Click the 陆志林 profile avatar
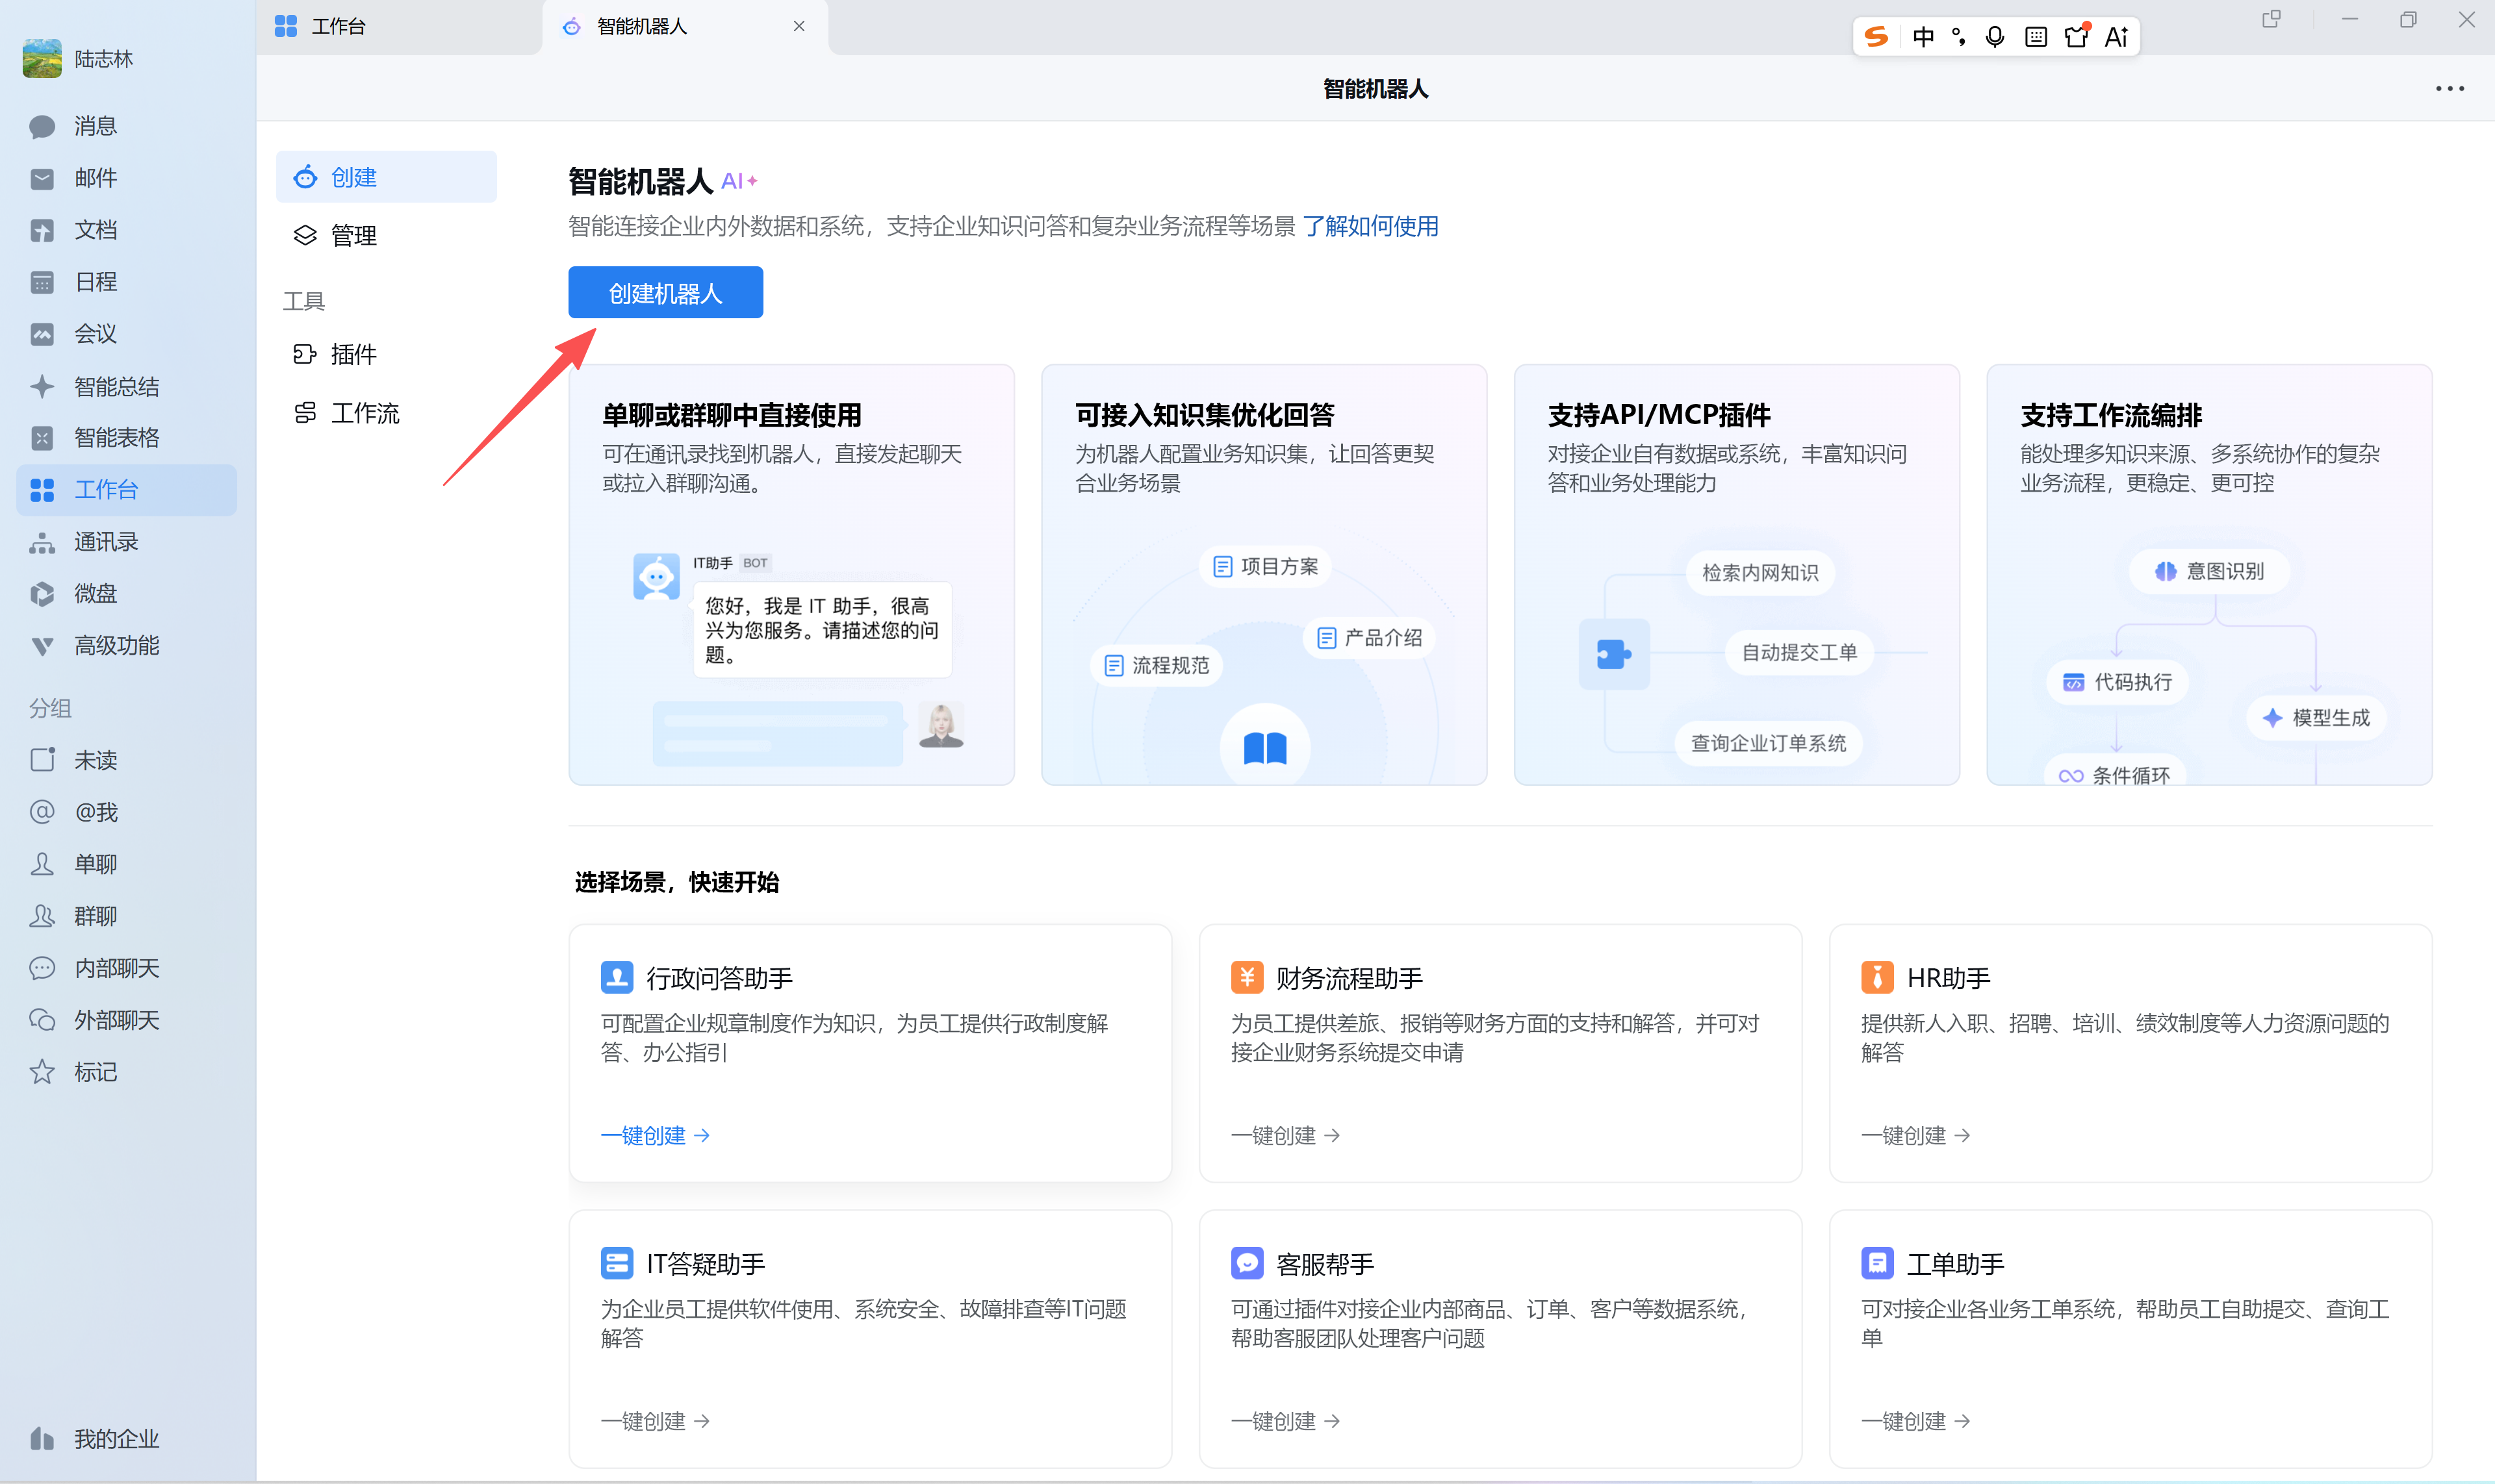The image size is (2495, 1484). point(42,59)
